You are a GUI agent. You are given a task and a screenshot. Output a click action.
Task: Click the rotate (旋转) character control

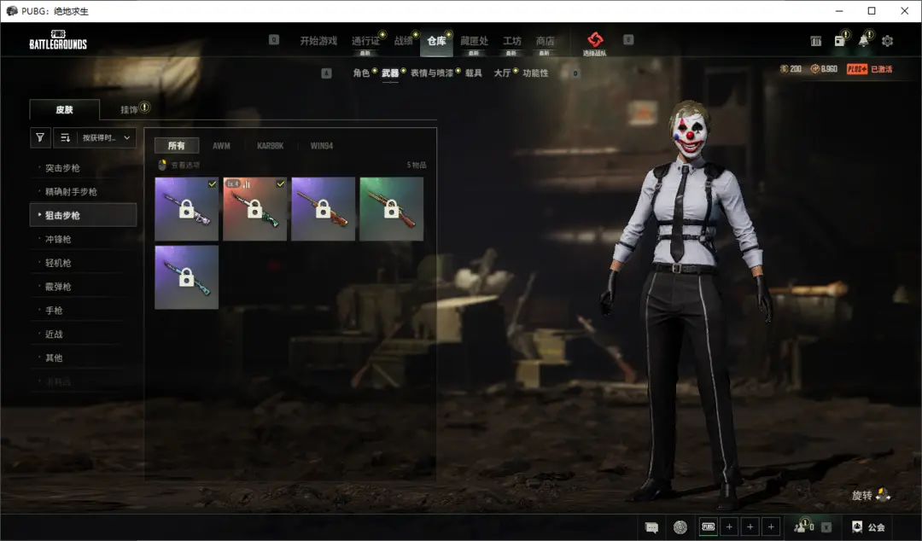coord(871,495)
